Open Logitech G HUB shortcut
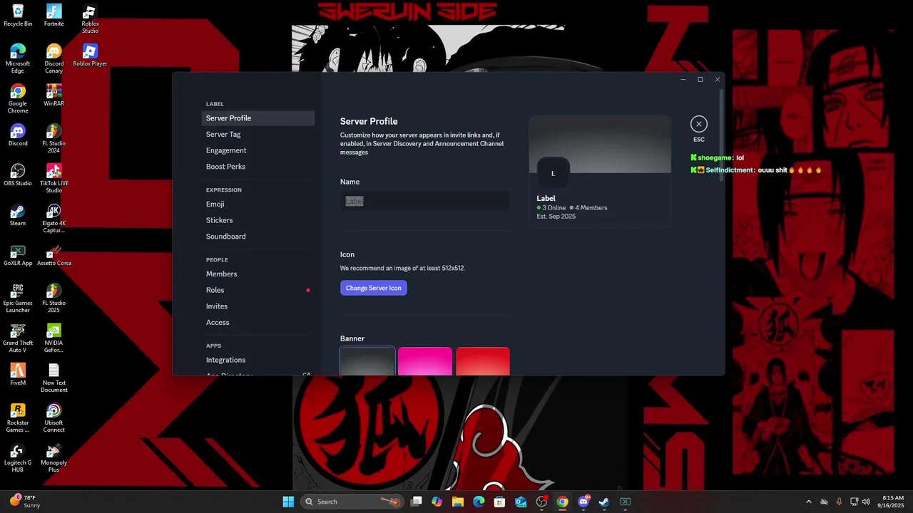 point(18,457)
